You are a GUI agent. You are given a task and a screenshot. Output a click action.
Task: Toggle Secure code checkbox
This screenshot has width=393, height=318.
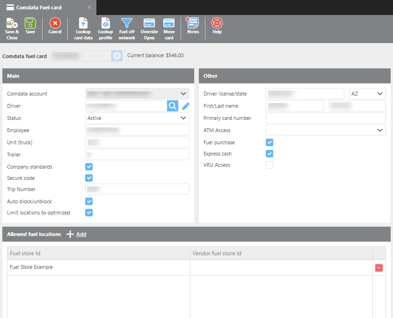(x=89, y=178)
